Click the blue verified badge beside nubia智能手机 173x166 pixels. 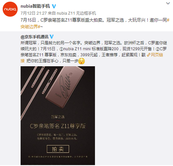[x=54, y=6]
